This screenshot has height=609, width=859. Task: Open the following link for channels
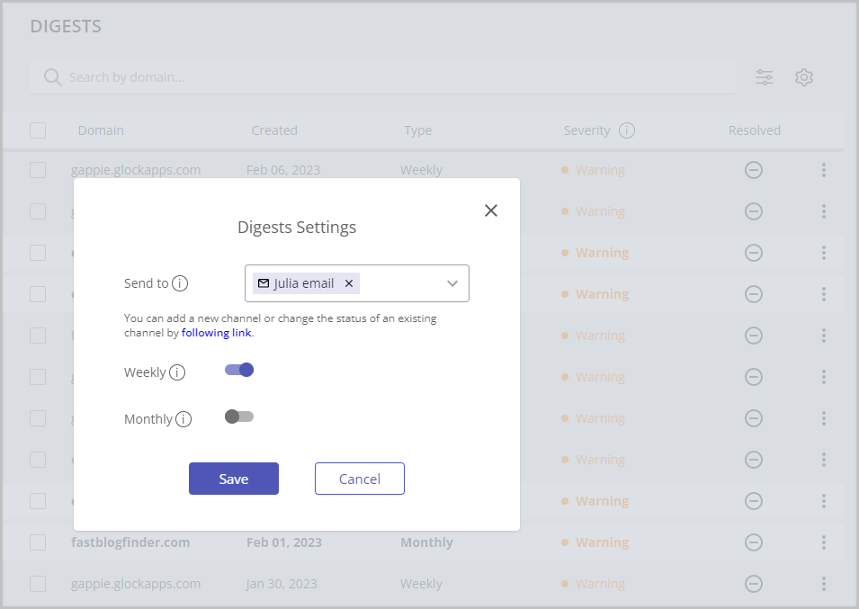tap(217, 333)
